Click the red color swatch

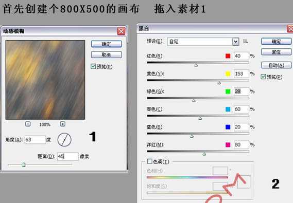[x=228, y=56]
